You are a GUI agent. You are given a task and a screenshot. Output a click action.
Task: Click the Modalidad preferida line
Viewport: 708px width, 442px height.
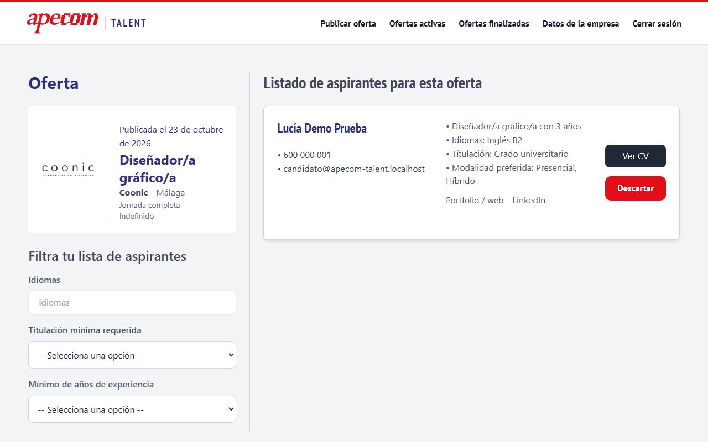coord(512,175)
